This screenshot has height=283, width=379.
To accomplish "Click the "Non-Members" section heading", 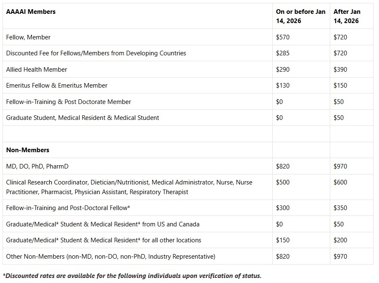I will click(28, 150).
